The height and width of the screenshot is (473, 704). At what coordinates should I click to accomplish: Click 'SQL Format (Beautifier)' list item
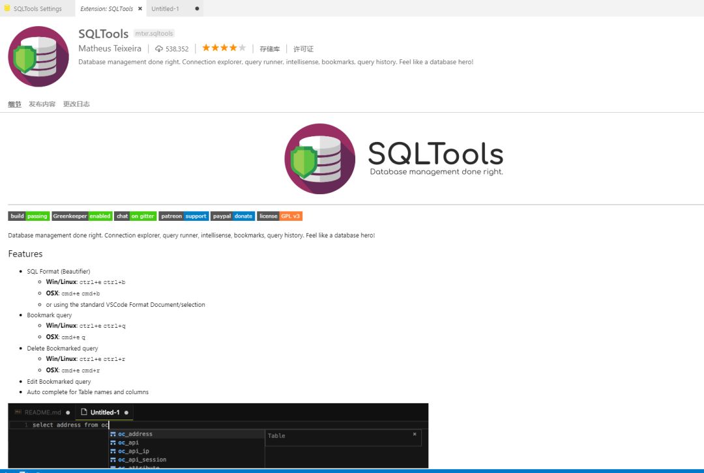[59, 272]
